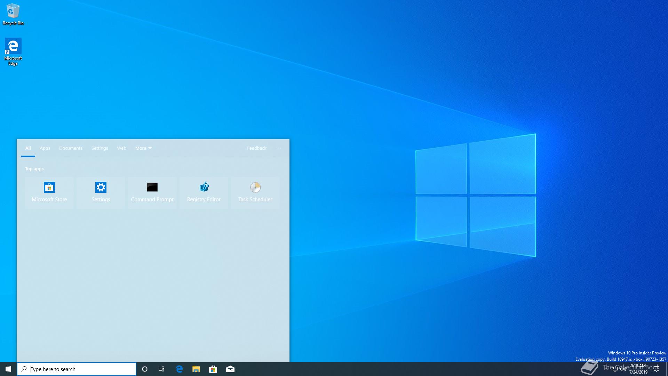The image size is (668, 376).
Task: Launch Command Prompt from Top apps
Action: pos(152,193)
